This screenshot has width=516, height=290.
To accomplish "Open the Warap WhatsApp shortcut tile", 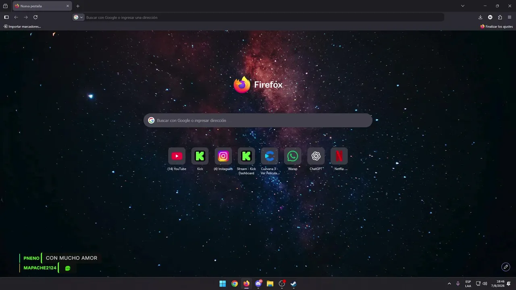I will click(293, 156).
